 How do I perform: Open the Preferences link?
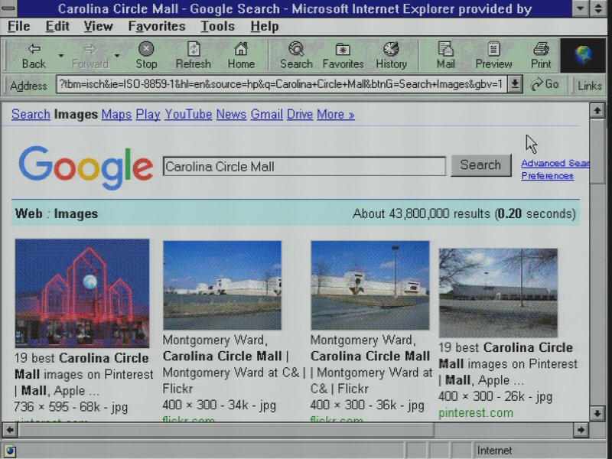[547, 176]
